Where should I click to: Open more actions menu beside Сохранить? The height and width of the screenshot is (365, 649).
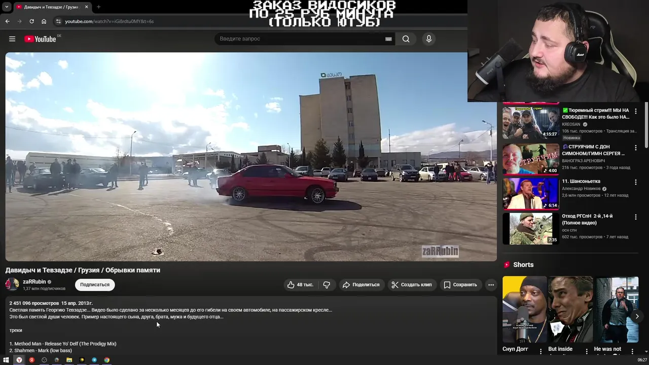(491, 285)
